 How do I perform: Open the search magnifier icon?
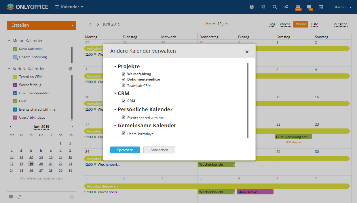pos(275,7)
